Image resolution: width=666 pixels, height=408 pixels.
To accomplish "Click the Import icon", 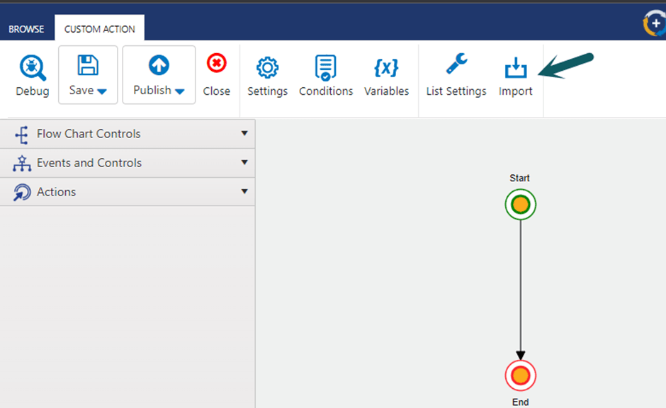I will (x=515, y=69).
